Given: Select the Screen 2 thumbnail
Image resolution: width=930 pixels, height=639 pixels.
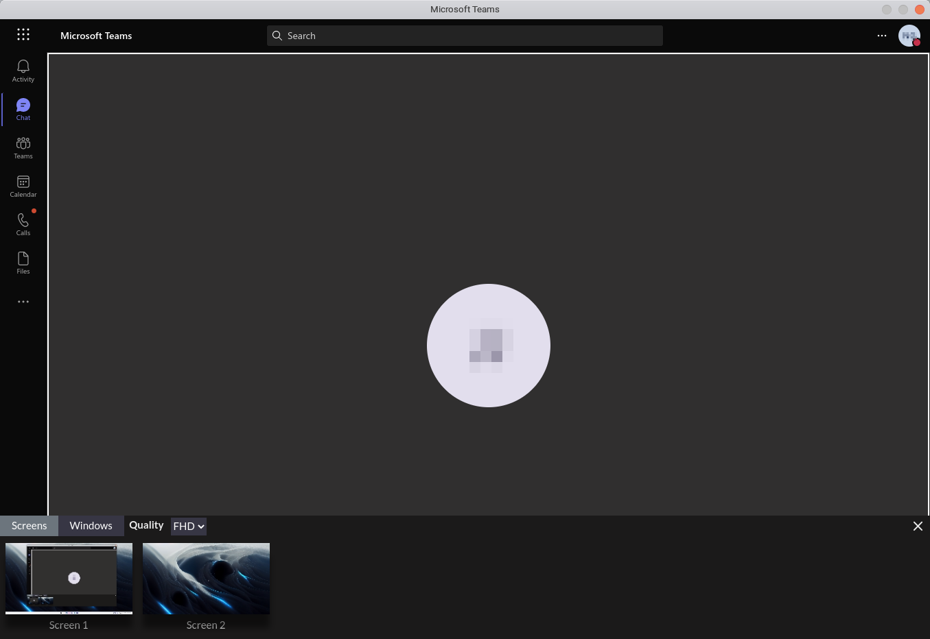Looking at the screenshot, I should tap(206, 579).
